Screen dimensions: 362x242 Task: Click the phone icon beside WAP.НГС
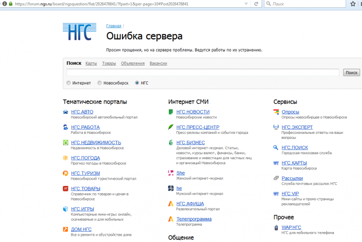276,228
